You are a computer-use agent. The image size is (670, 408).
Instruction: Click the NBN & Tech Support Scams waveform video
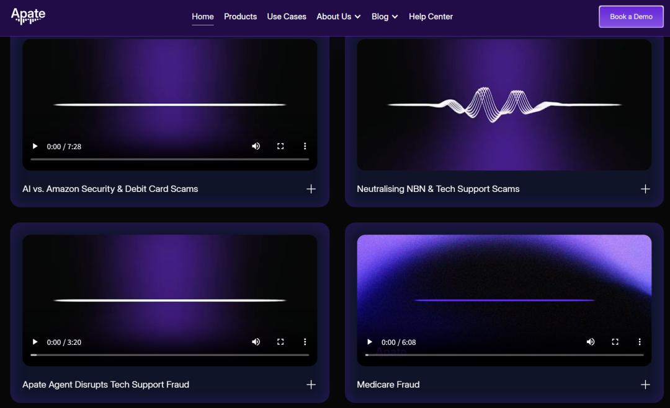click(504, 105)
